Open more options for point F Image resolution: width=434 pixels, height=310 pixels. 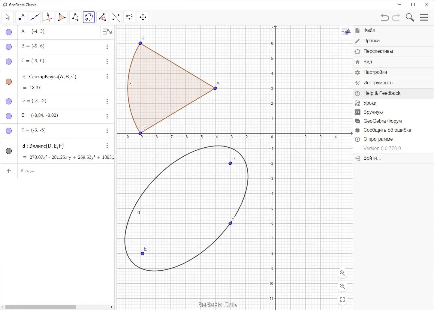pyautogui.click(x=107, y=131)
